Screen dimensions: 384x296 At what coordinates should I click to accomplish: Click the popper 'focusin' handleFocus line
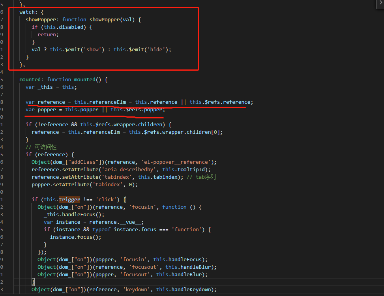click(x=122, y=260)
